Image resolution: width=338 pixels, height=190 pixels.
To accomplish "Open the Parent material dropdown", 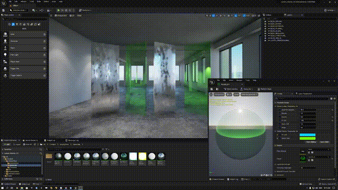I will 319,157.
